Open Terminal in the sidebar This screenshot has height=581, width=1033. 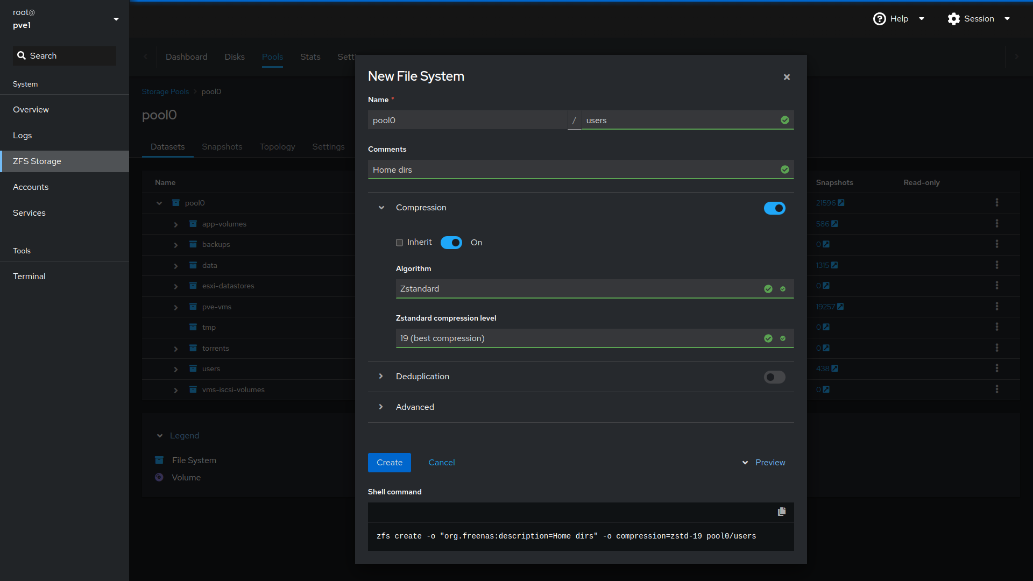(65, 277)
